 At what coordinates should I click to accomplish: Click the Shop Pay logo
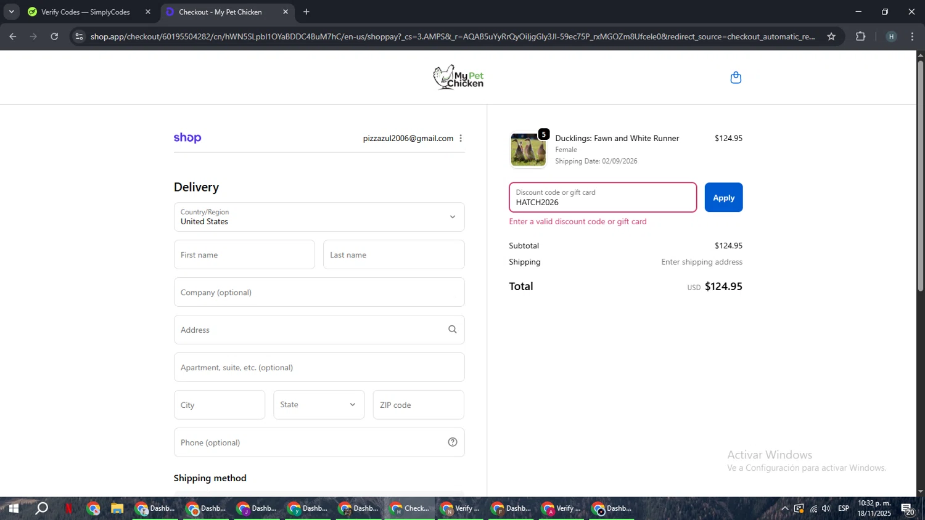click(187, 138)
